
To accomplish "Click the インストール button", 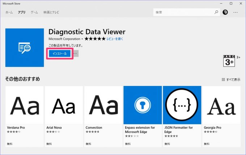I will [x=60, y=53].
